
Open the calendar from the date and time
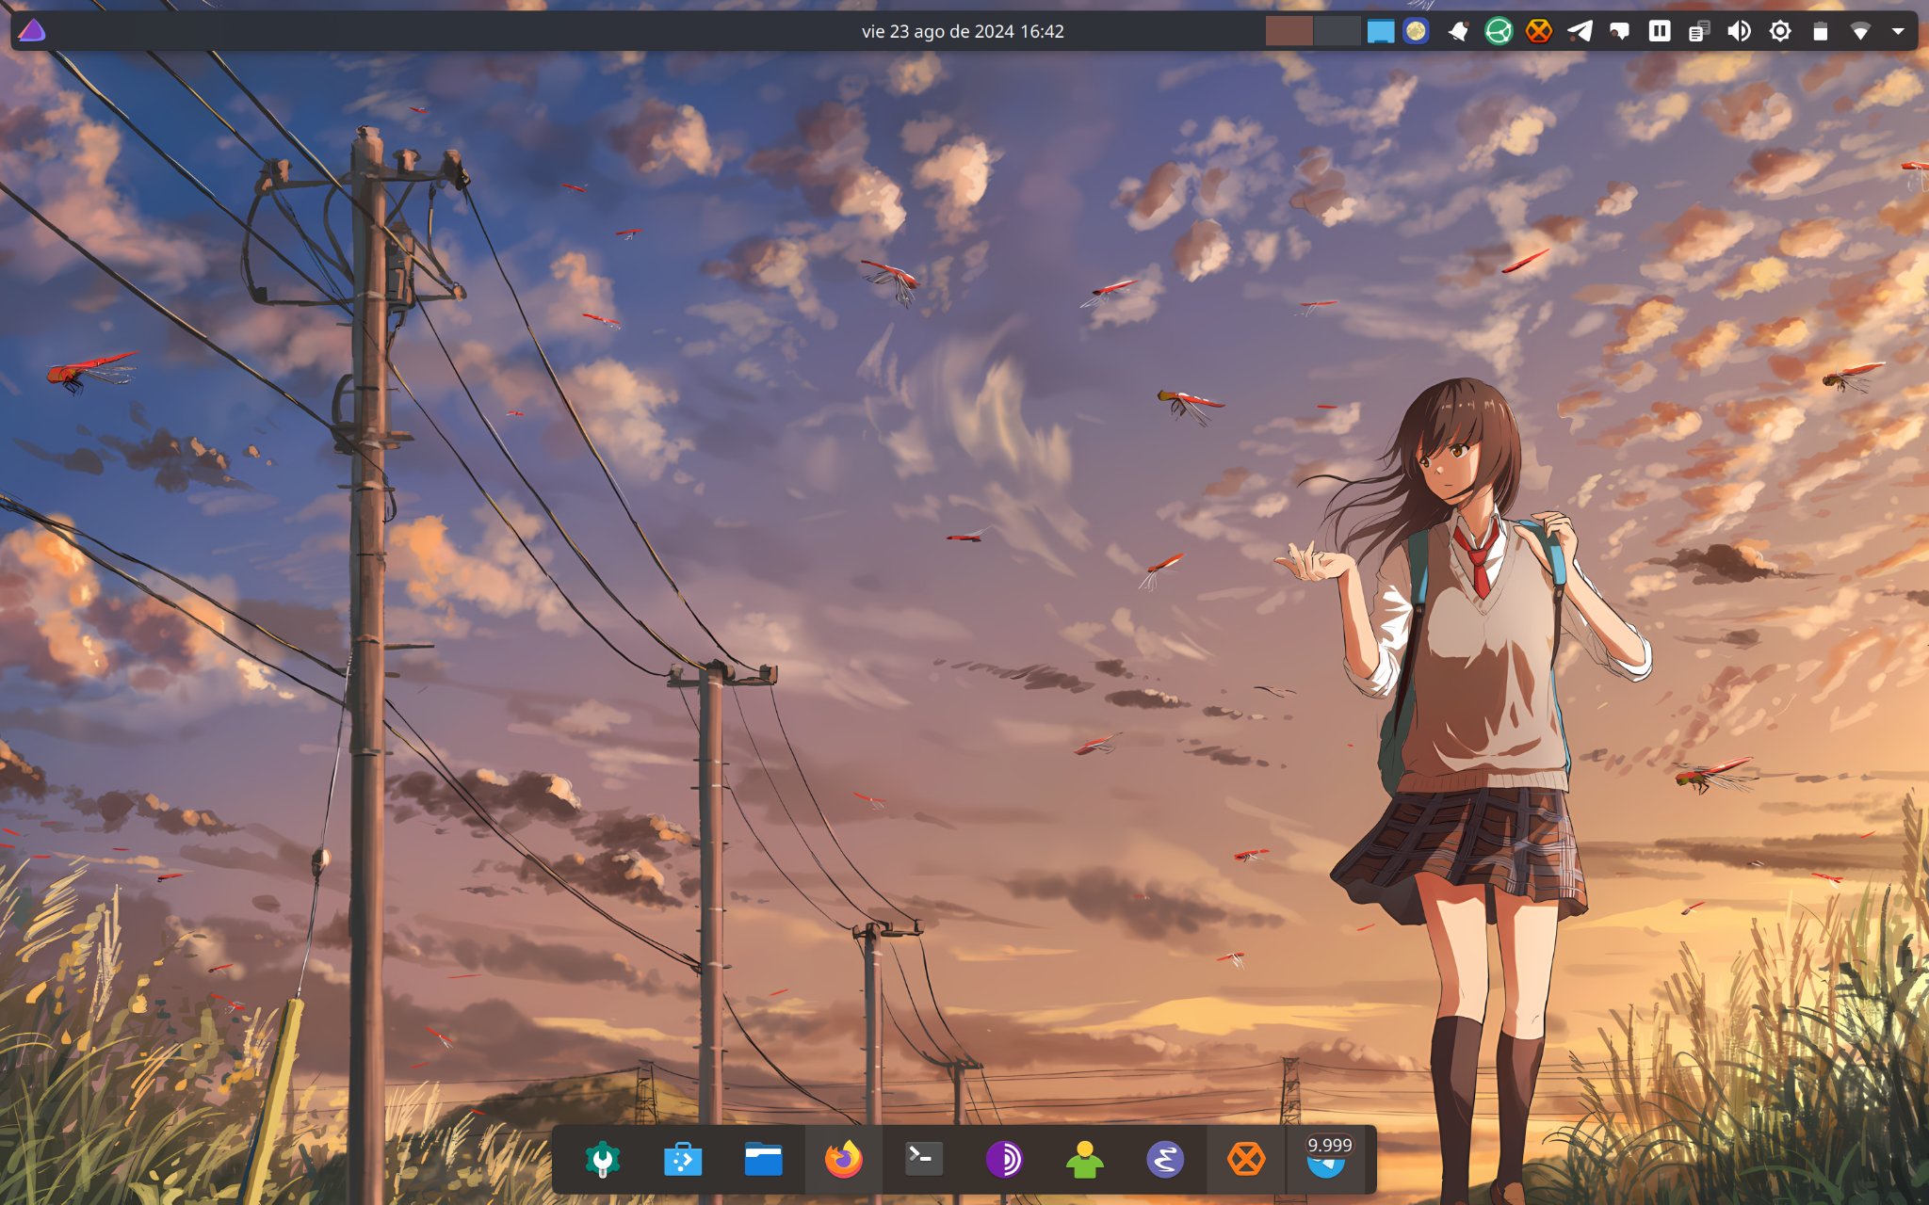963,31
